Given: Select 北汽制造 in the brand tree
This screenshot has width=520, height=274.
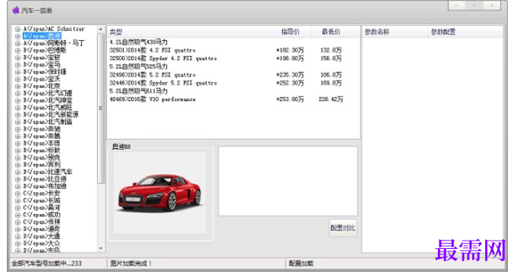Looking at the screenshot, I should pos(48,121).
